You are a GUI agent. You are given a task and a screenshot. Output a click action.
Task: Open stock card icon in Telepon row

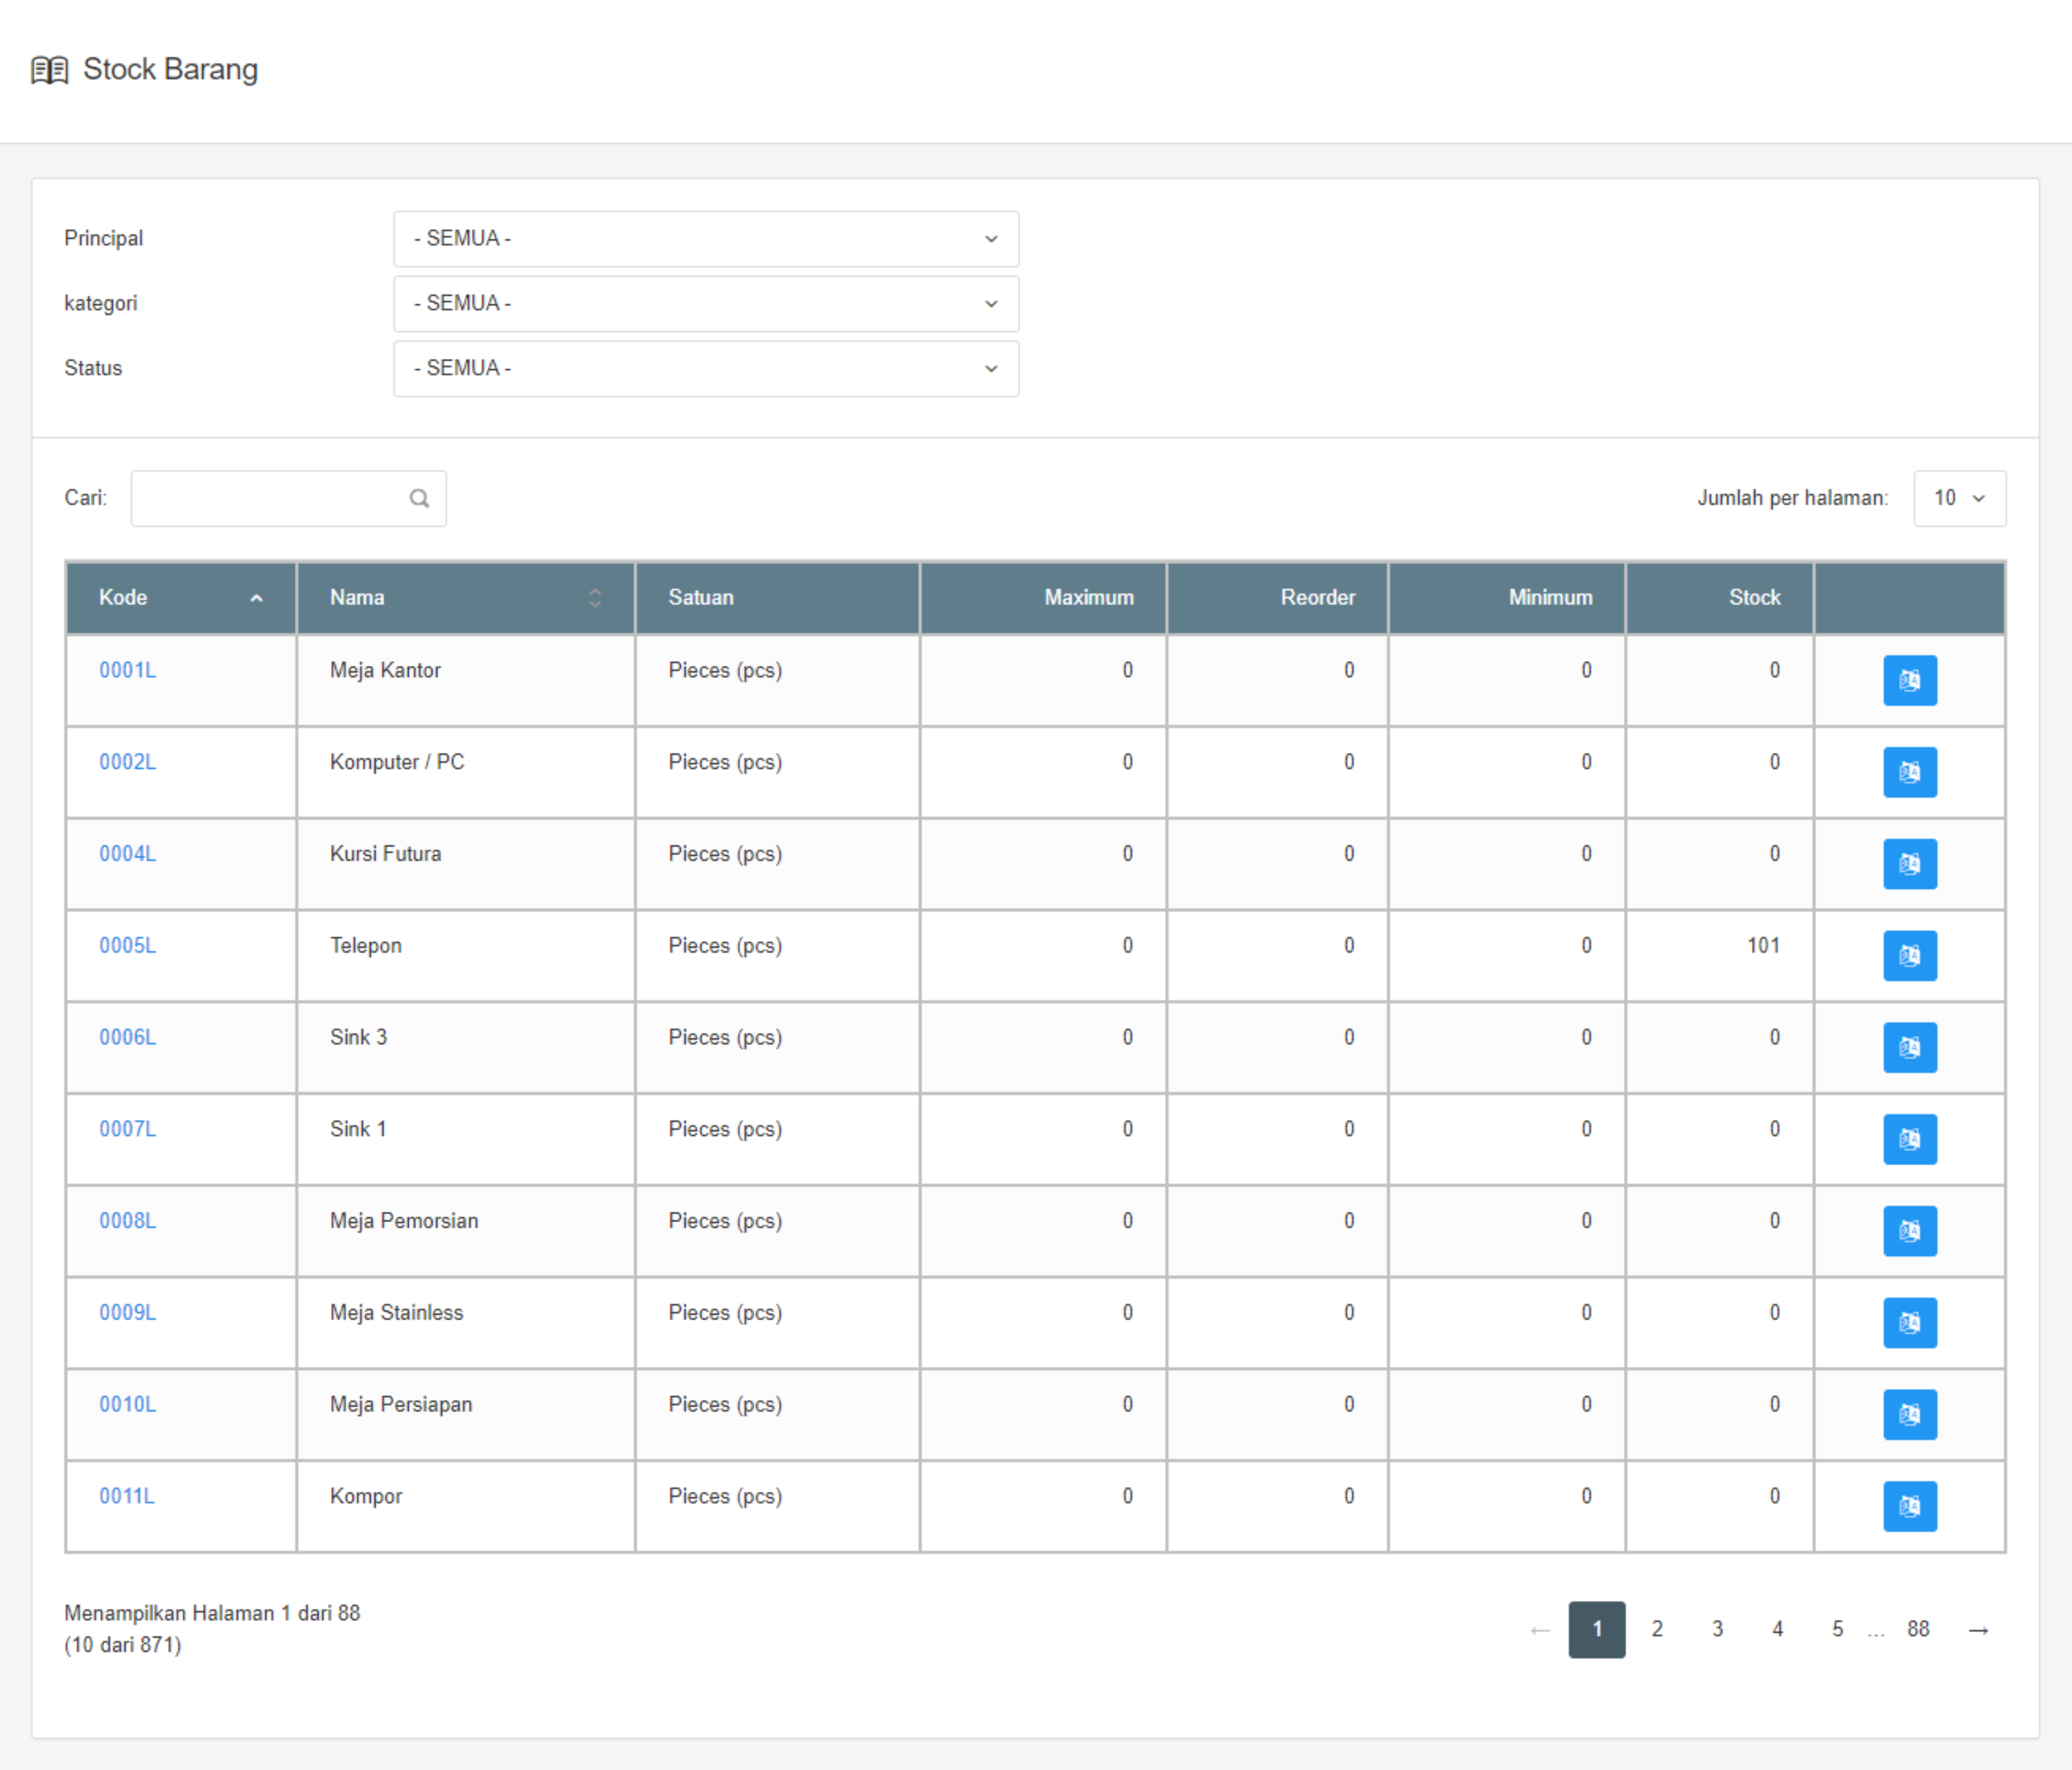tap(1909, 955)
